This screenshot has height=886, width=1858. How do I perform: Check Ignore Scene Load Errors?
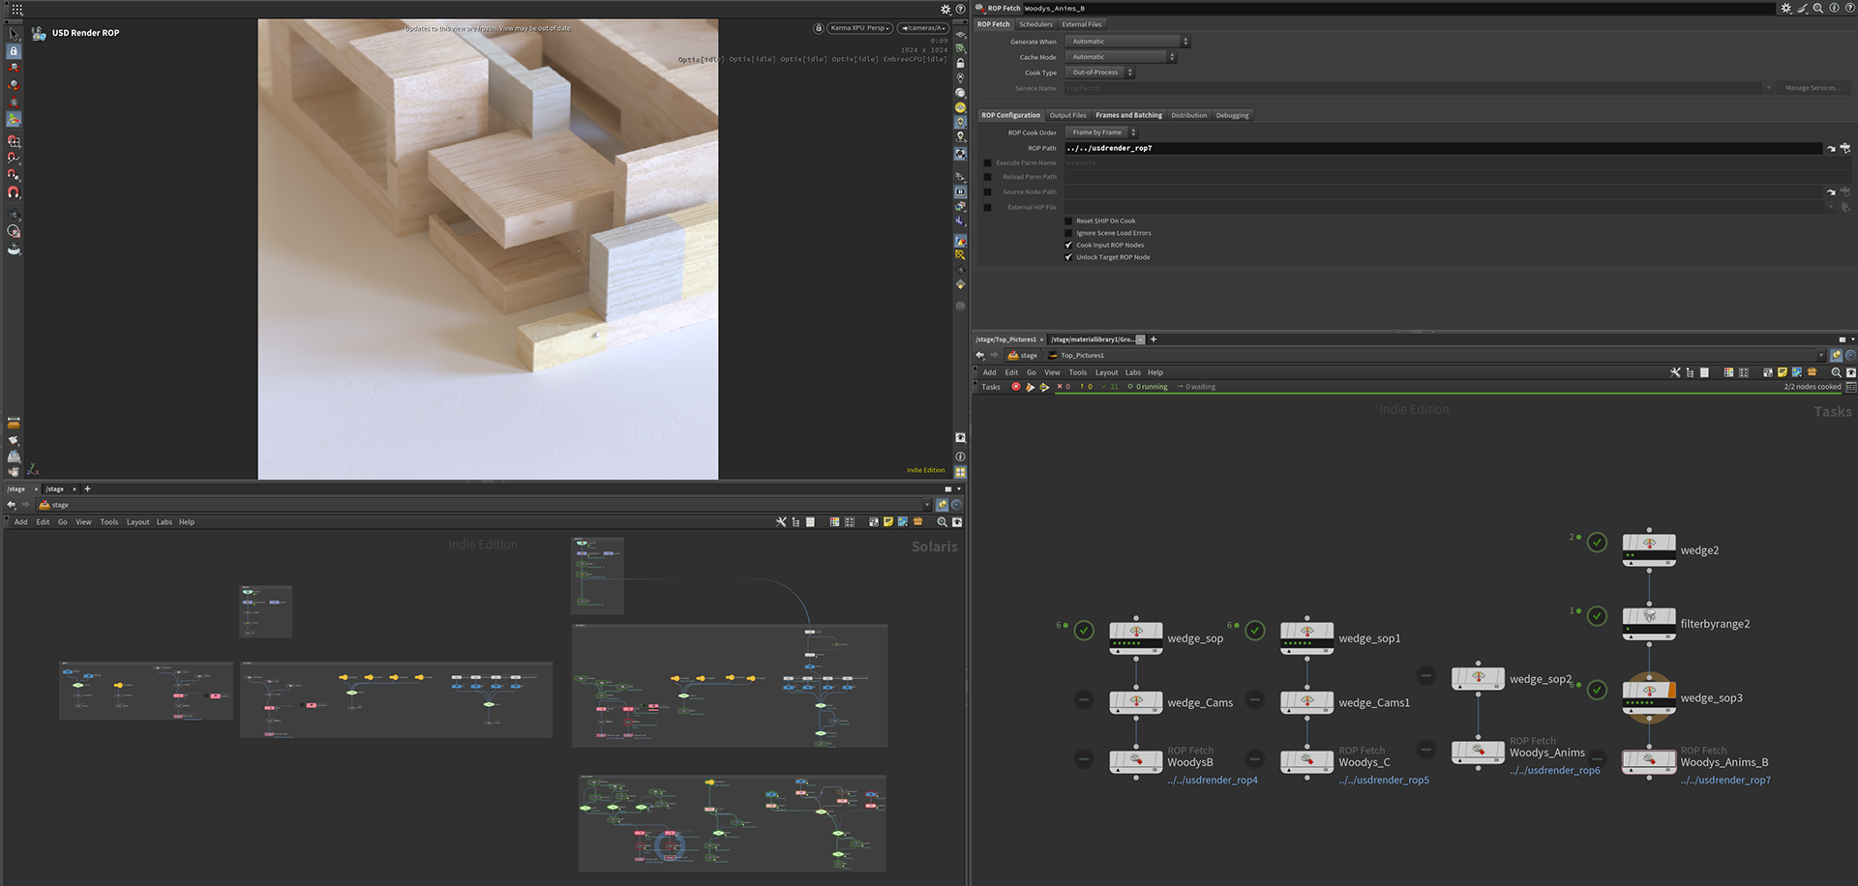1068,233
